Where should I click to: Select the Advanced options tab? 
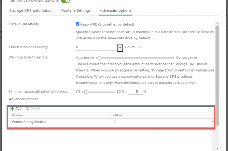point(116,11)
